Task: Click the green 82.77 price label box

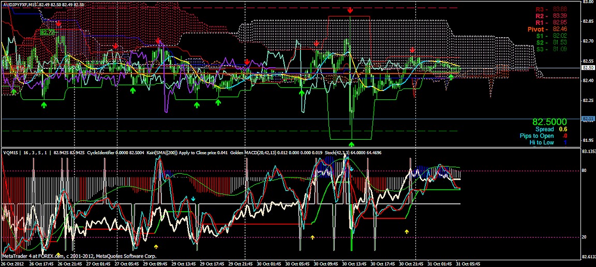Action: pyautogui.click(x=47, y=32)
